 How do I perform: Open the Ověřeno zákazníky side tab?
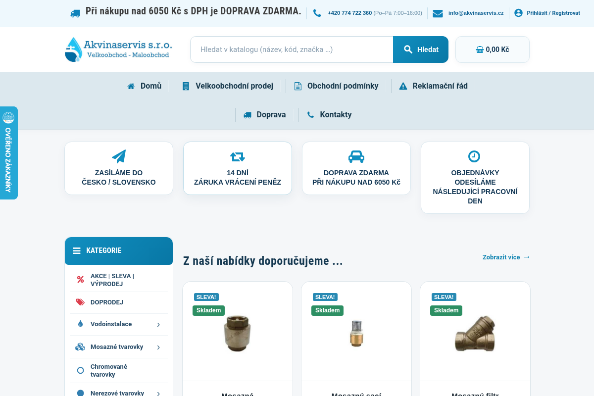[8, 153]
